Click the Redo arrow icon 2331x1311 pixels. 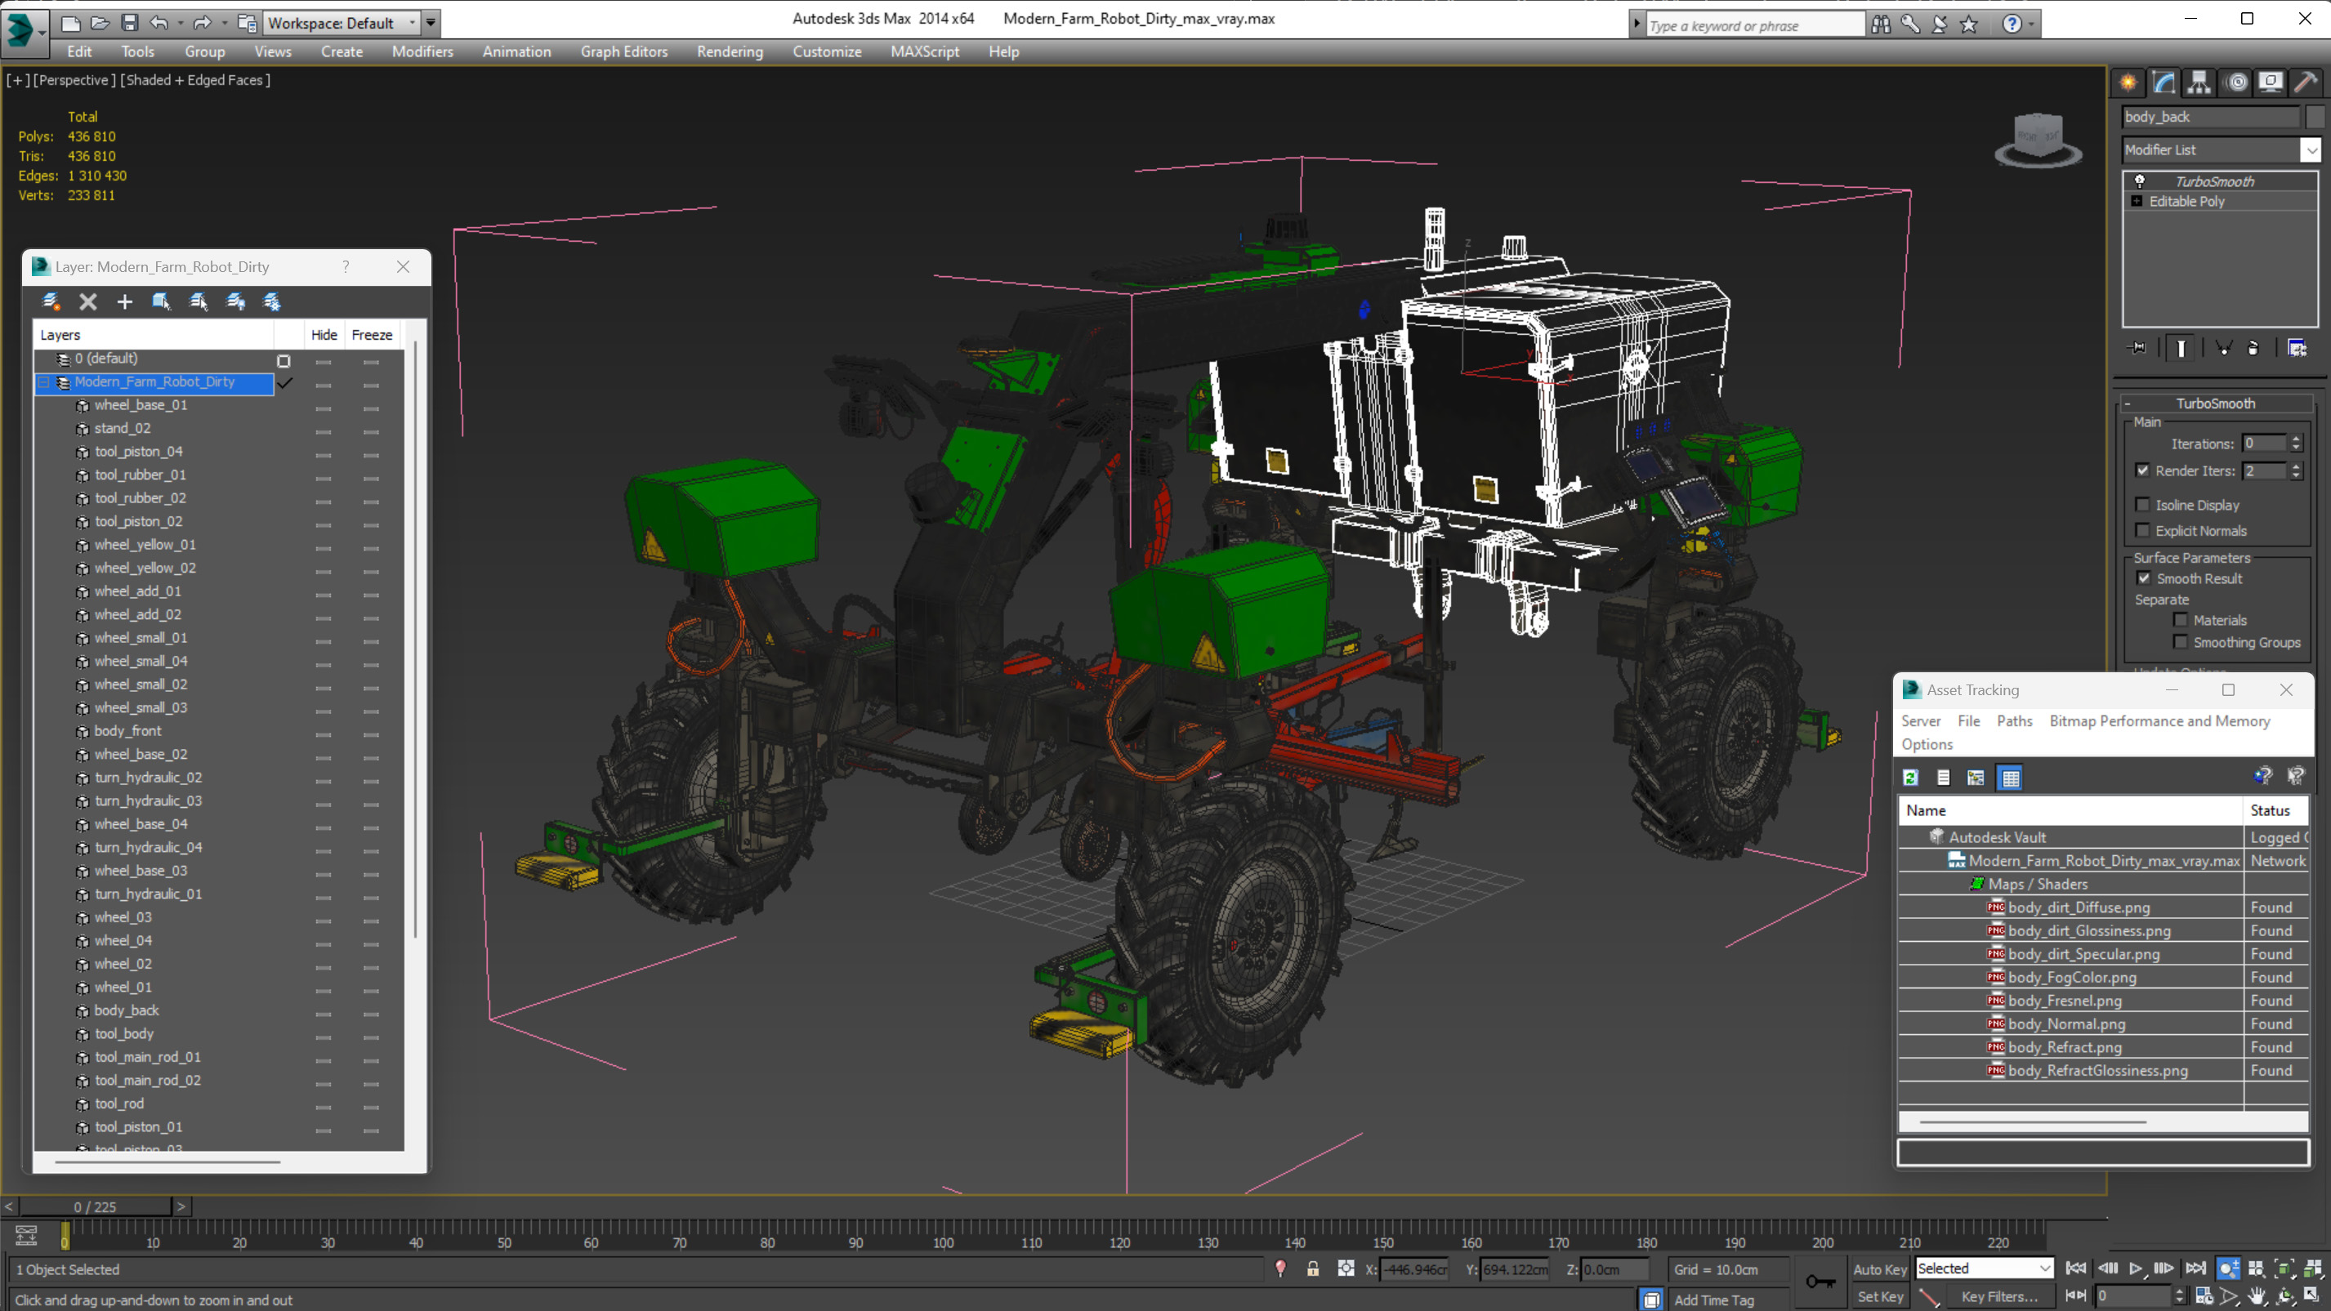201,23
